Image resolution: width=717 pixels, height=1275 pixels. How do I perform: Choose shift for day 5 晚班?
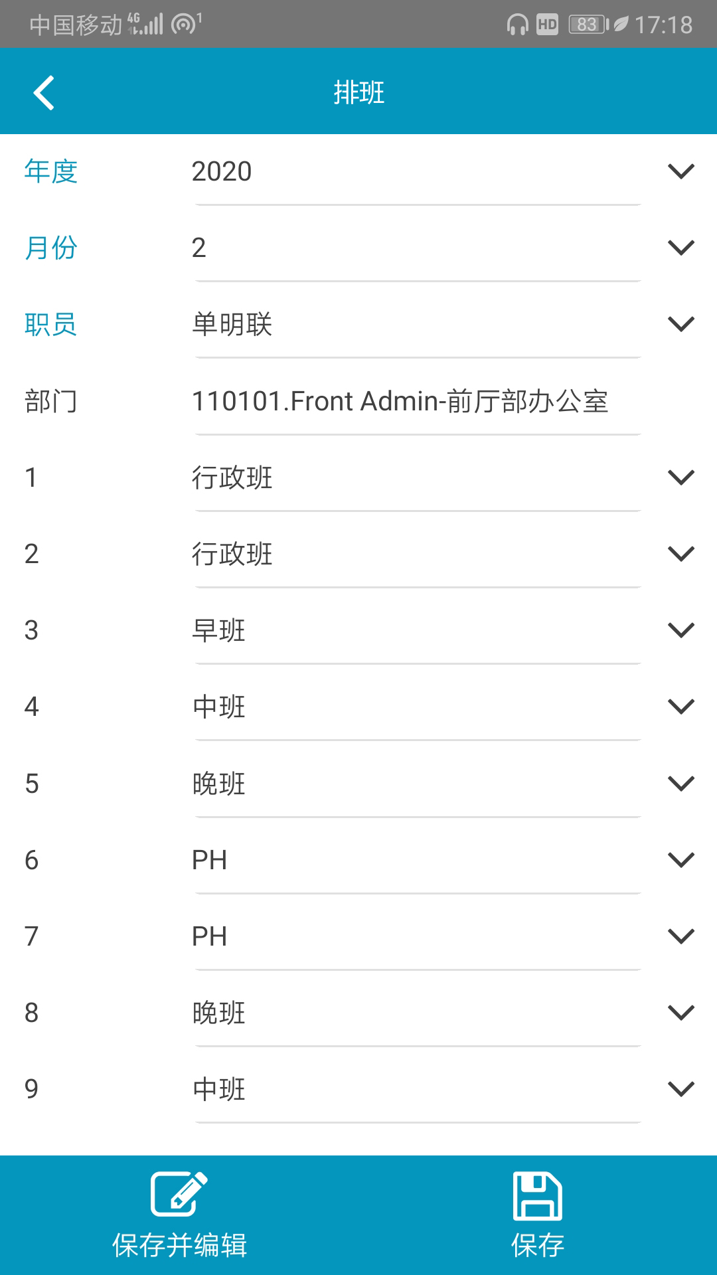(x=680, y=784)
